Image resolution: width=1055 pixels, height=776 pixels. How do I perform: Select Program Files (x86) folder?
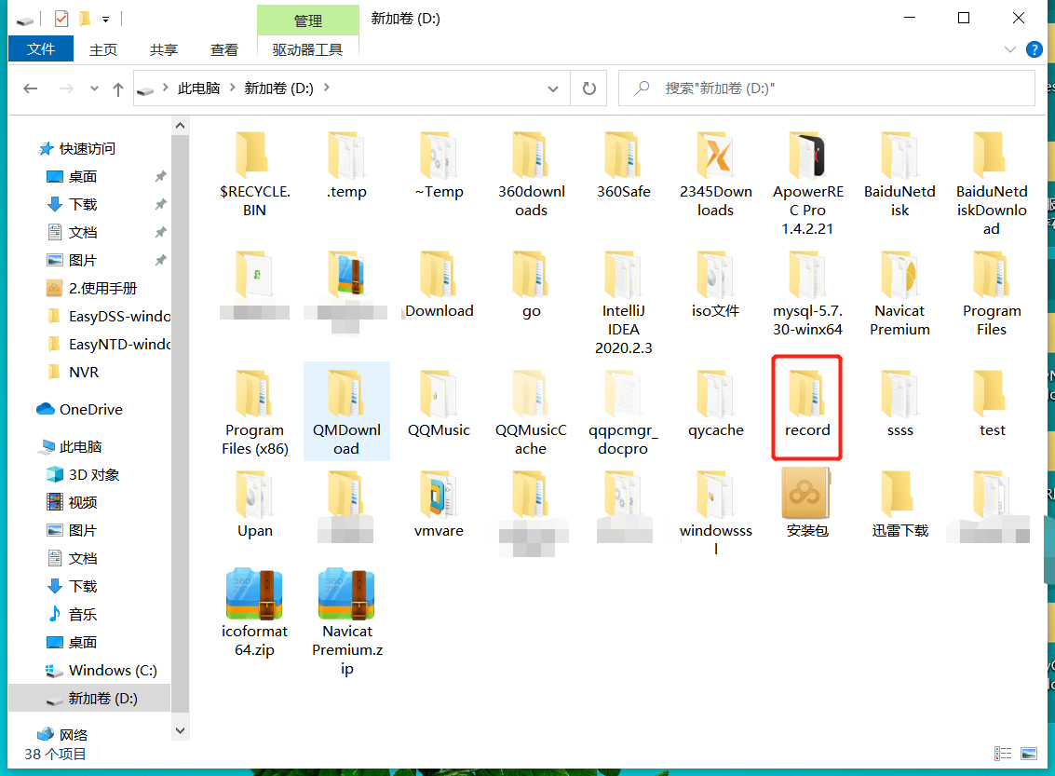pos(254,413)
